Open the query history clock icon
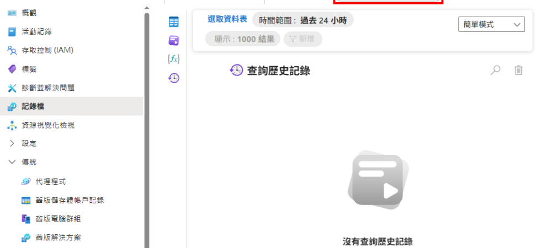The image size is (541, 248). (x=173, y=78)
